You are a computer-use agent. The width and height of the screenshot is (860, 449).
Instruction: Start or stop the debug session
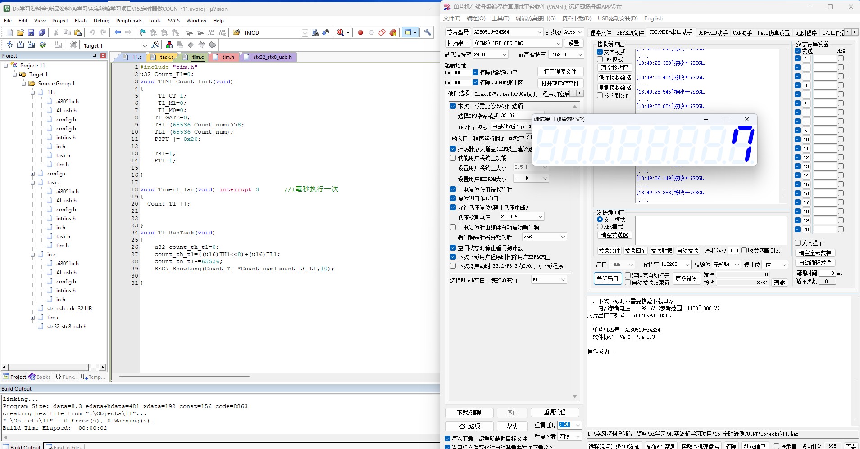click(x=341, y=32)
